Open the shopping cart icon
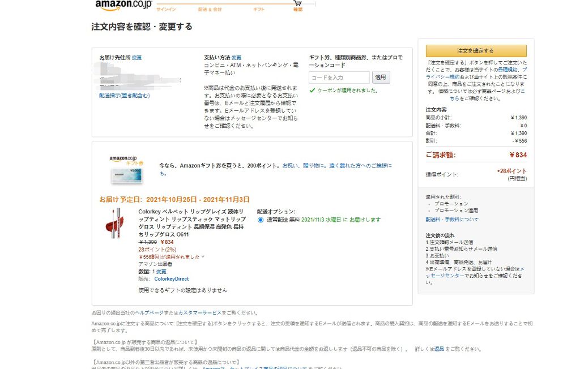Screen dimensions: 580x369 (x=297, y=3)
